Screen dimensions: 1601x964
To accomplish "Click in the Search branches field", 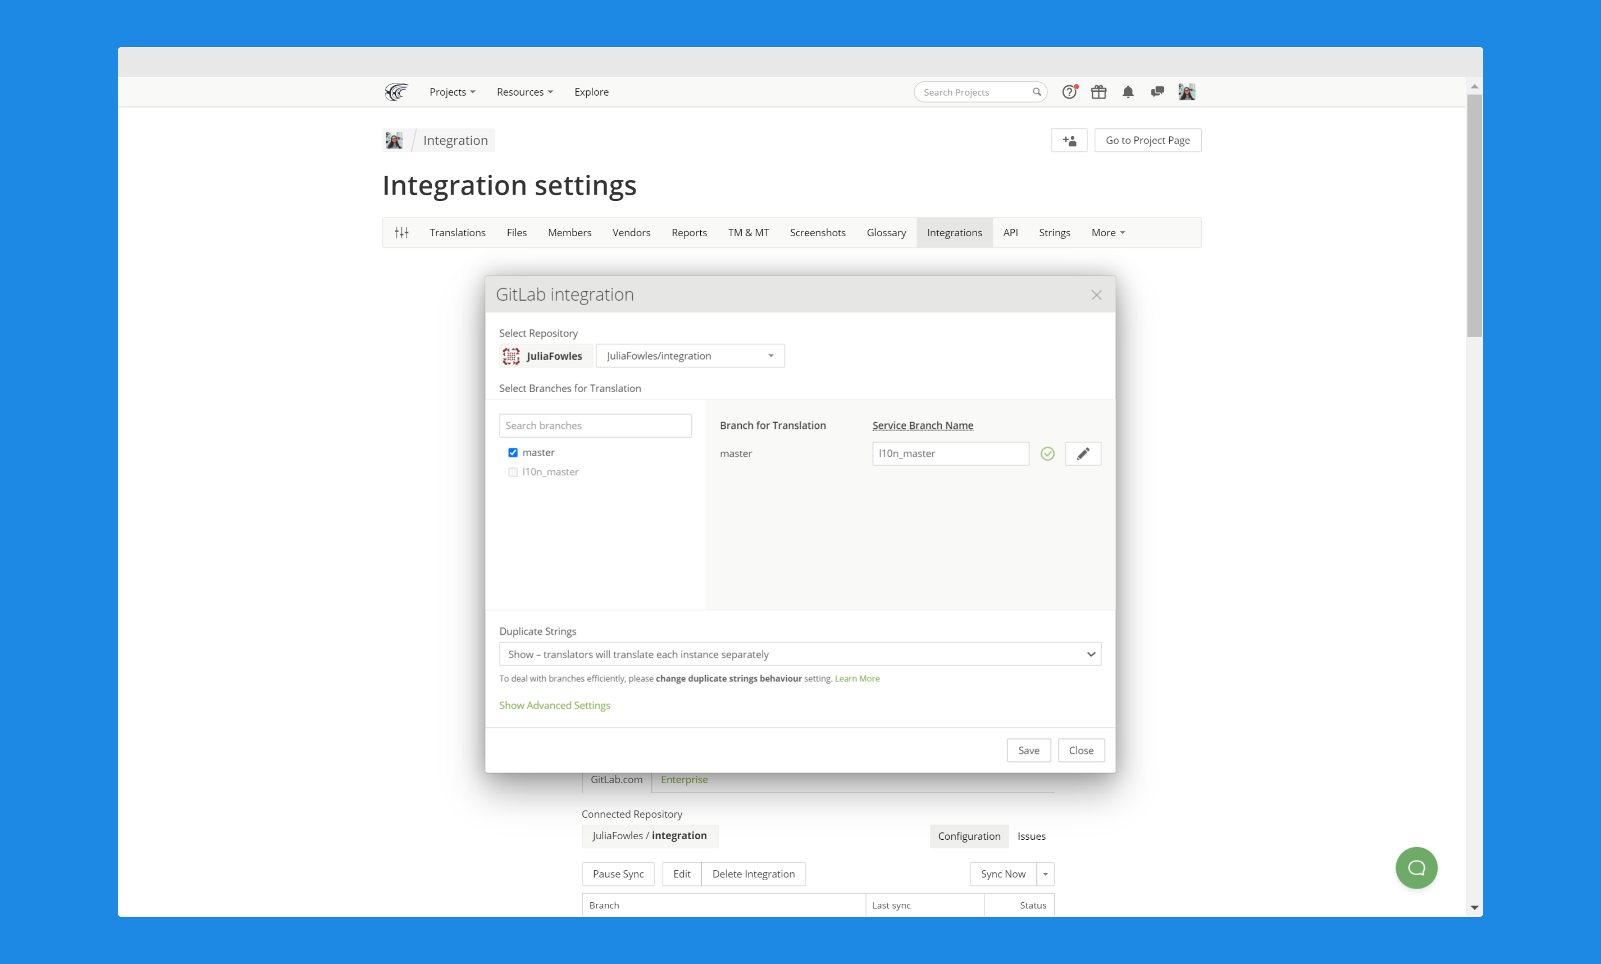I will coord(595,426).
